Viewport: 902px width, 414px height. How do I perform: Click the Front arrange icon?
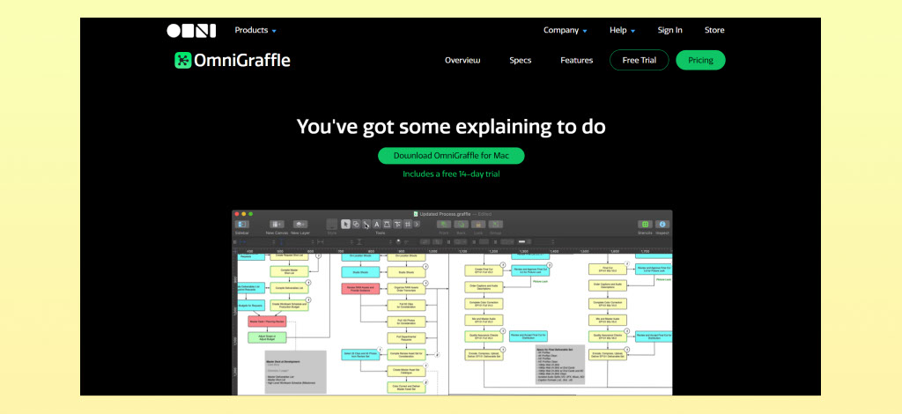pyautogui.click(x=444, y=225)
